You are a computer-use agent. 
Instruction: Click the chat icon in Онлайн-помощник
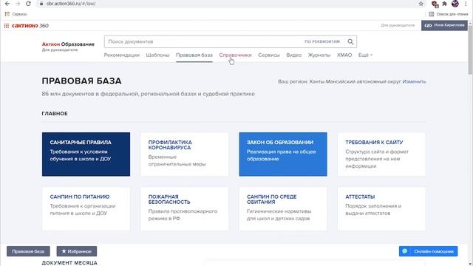[405, 251]
